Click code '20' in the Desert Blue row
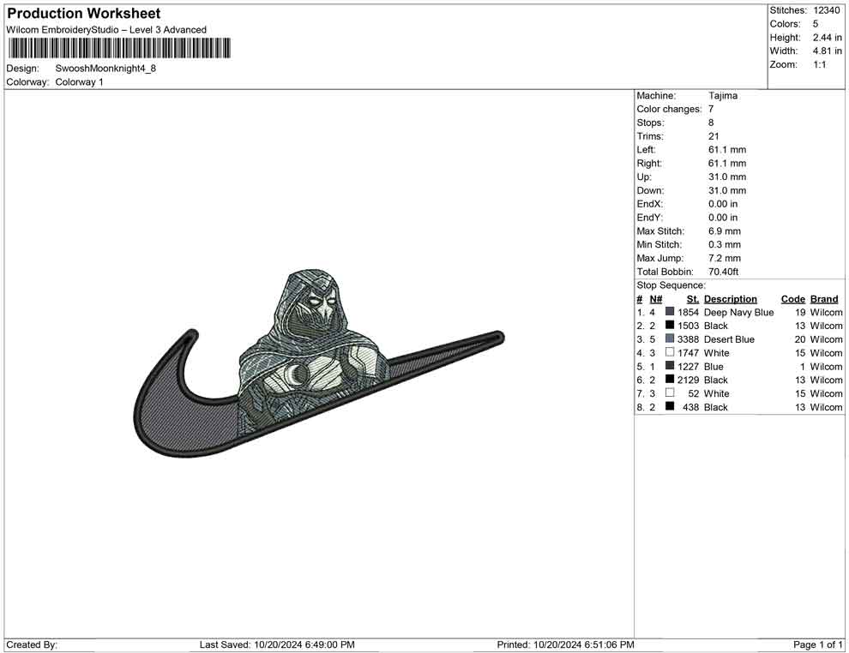The width and height of the screenshot is (849, 653). point(800,339)
